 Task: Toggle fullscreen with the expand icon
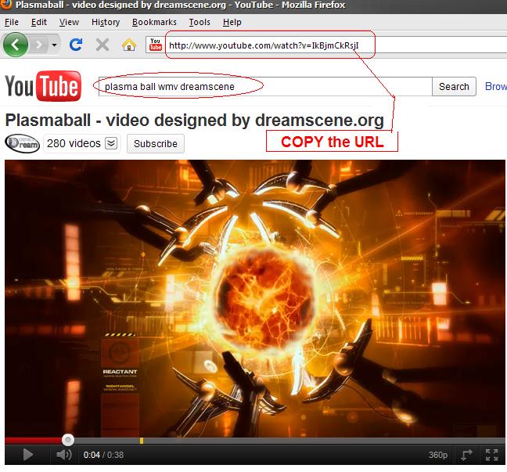point(492,455)
